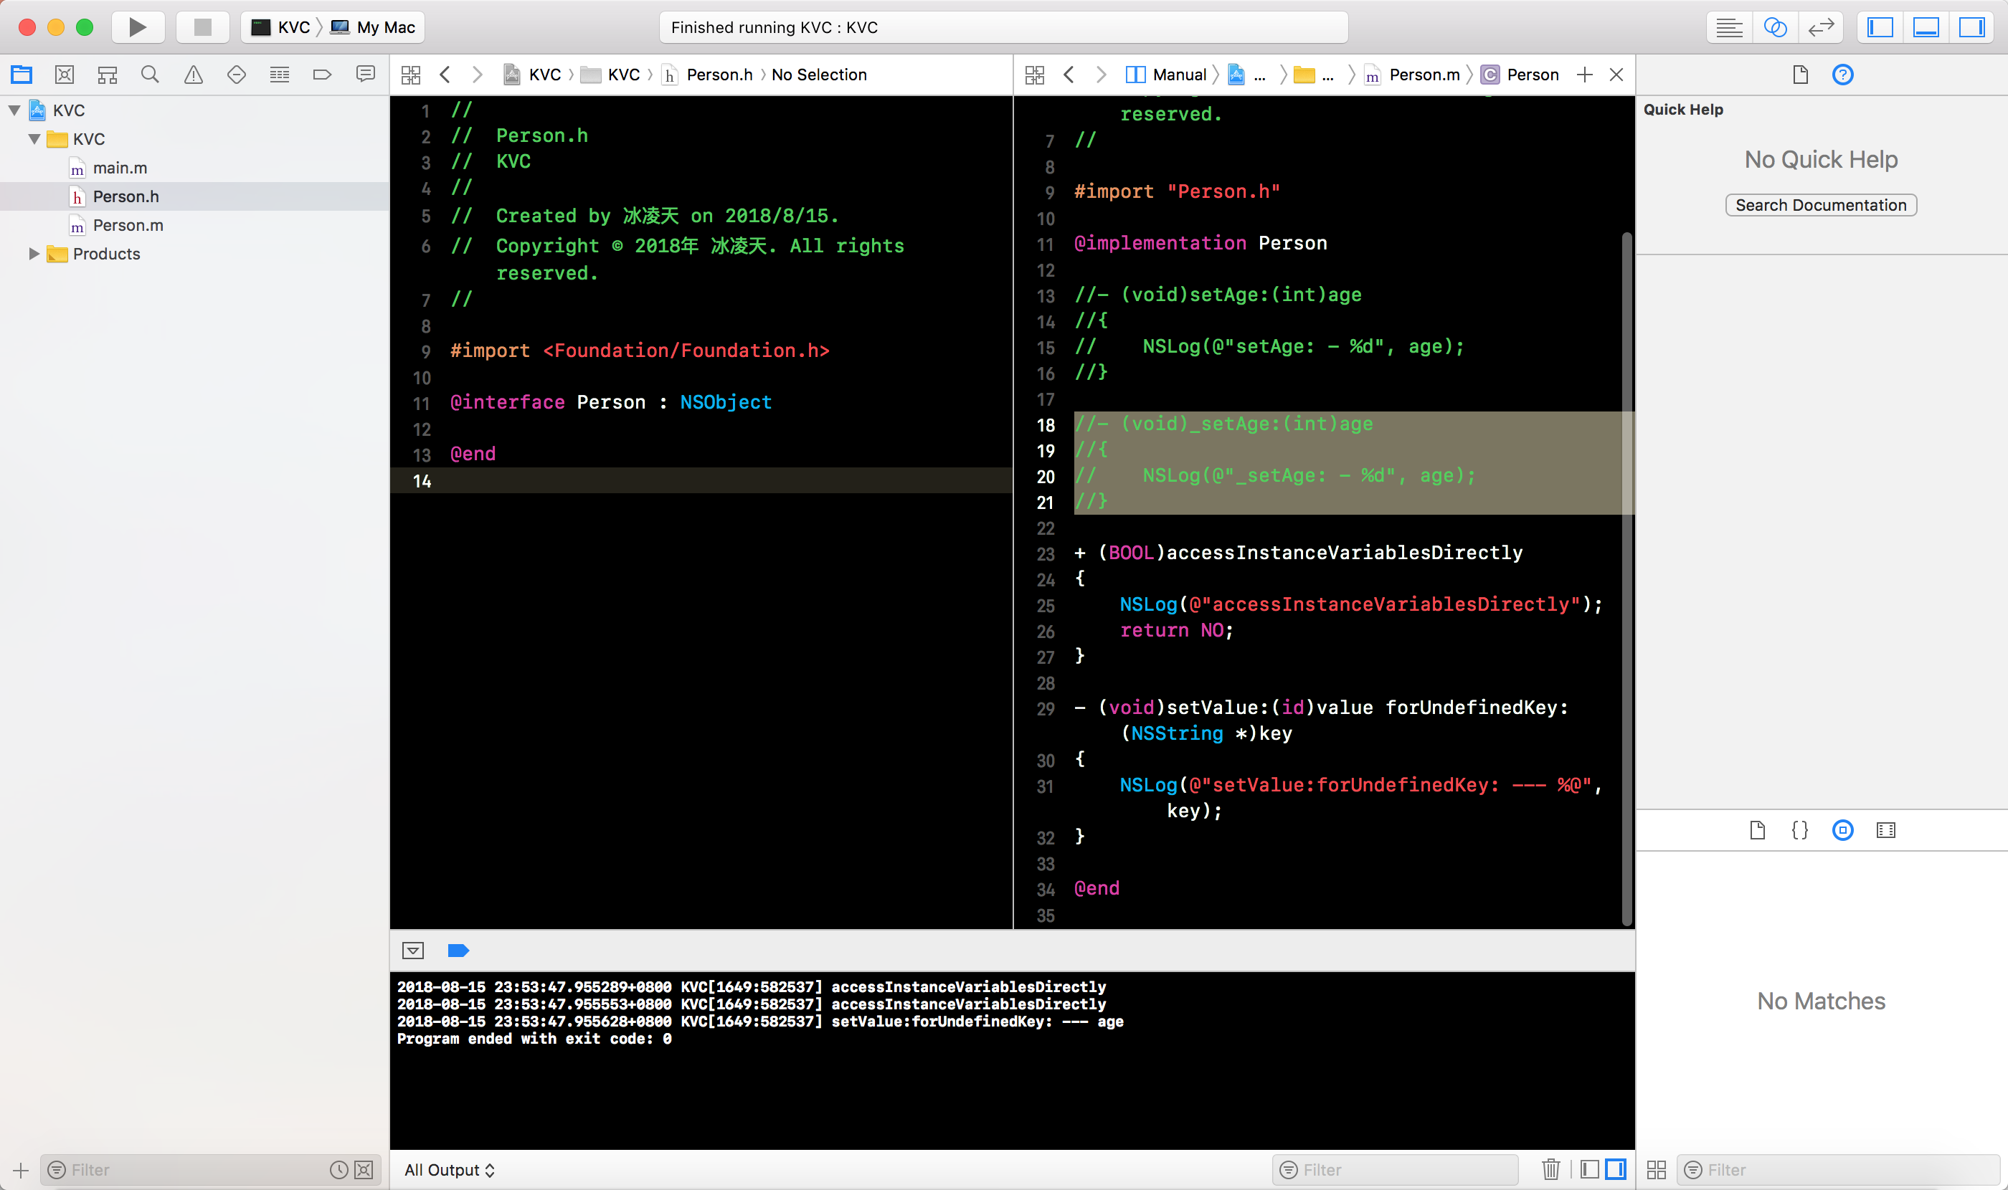
Task: Select the Code Snippet library braces icon
Action: [x=1799, y=830]
